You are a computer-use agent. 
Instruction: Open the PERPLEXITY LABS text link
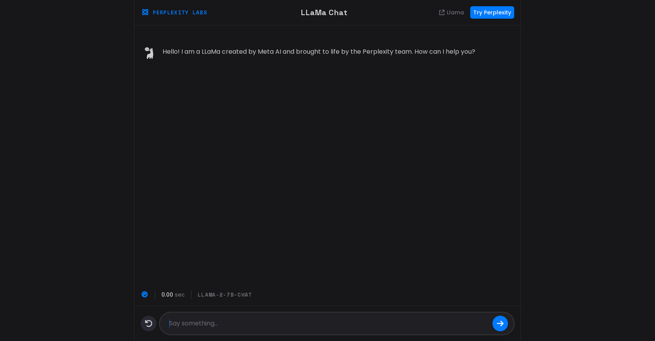coord(180,13)
